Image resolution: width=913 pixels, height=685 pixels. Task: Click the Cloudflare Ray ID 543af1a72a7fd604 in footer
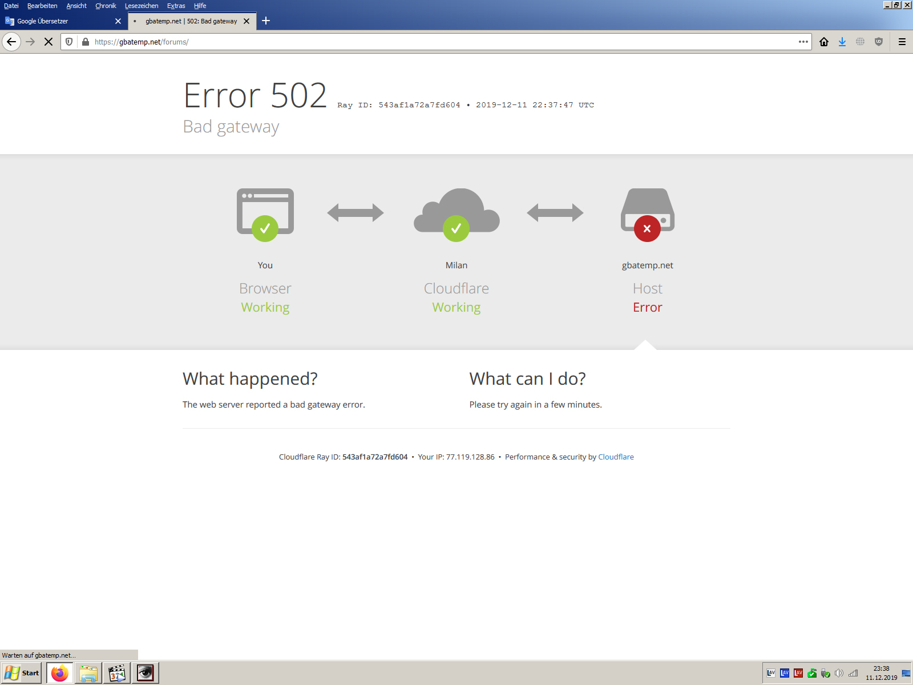[x=375, y=457]
